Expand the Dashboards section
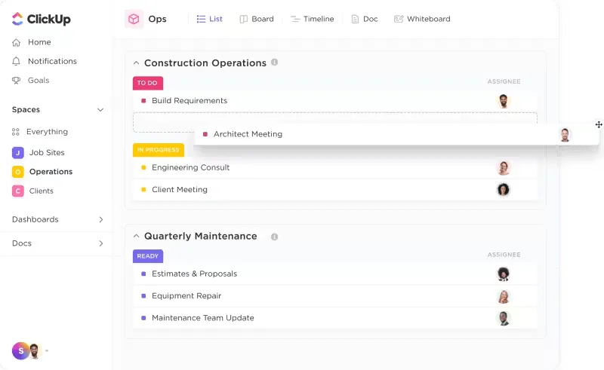Screen dimensions: 604x370 coord(101,219)
